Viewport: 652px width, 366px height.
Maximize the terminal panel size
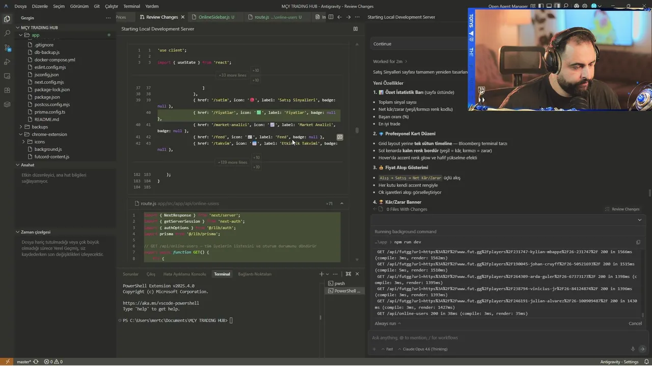click(x=348, y=274)
